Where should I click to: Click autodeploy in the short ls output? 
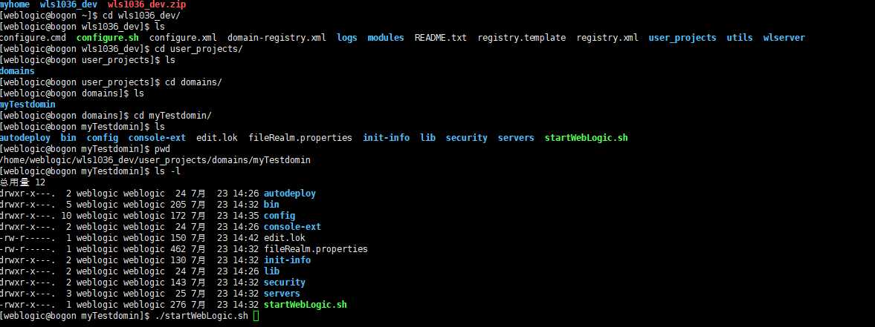[25, 138]
